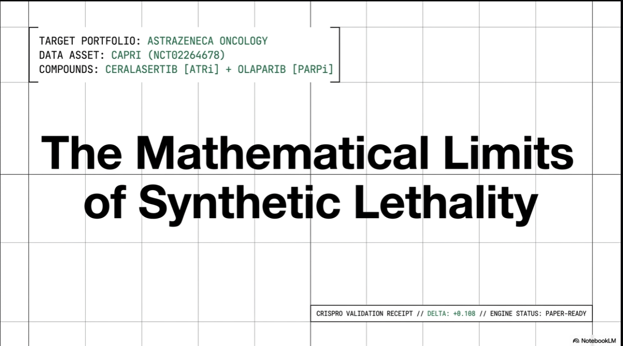Click "ENGINE STATUS: PAPER-READY" text
This screenshot has width=623, height=346.
click(x=538, y=313)
